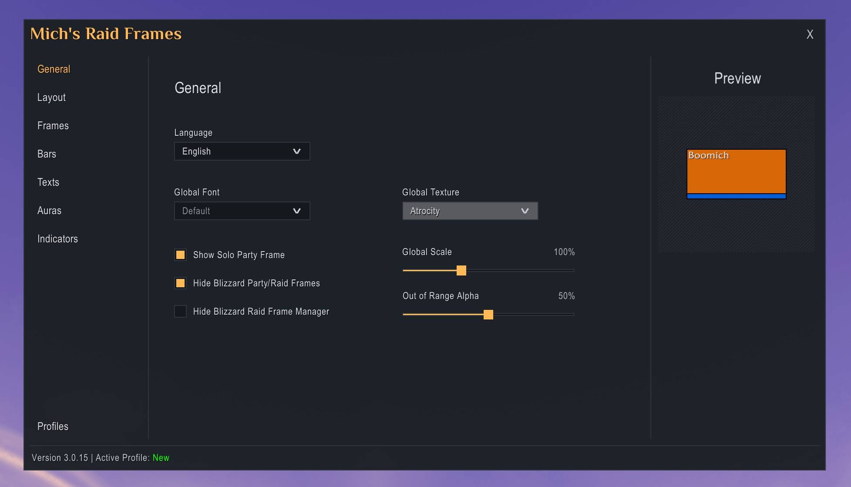Viewport: 851px width, 487px height.
Task: Click the Boomich preview frame
Action: point(737,171)
